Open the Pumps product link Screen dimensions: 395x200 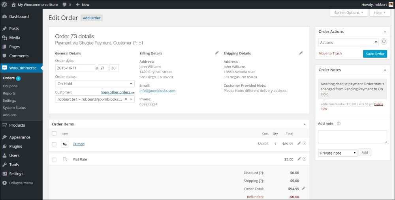(79, 144)
